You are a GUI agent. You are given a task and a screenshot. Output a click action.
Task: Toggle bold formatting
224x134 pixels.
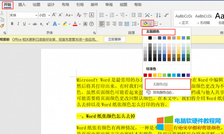pyautogui.click(x=12, y=24)
